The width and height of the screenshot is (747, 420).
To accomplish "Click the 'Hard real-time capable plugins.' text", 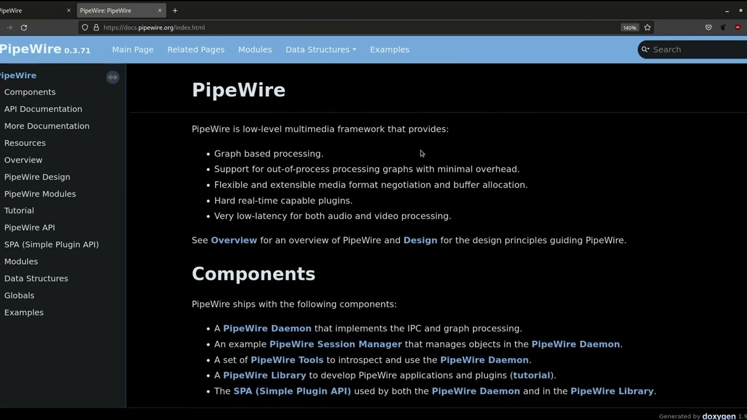I will (283, 201).
